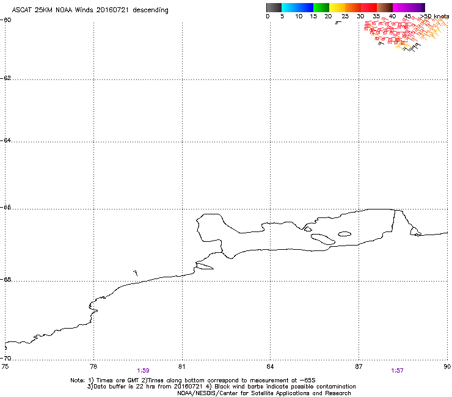Select the red 30-35 knots legend segment
The width and height of the screenshot is (452, 397).
pos(369,7)
